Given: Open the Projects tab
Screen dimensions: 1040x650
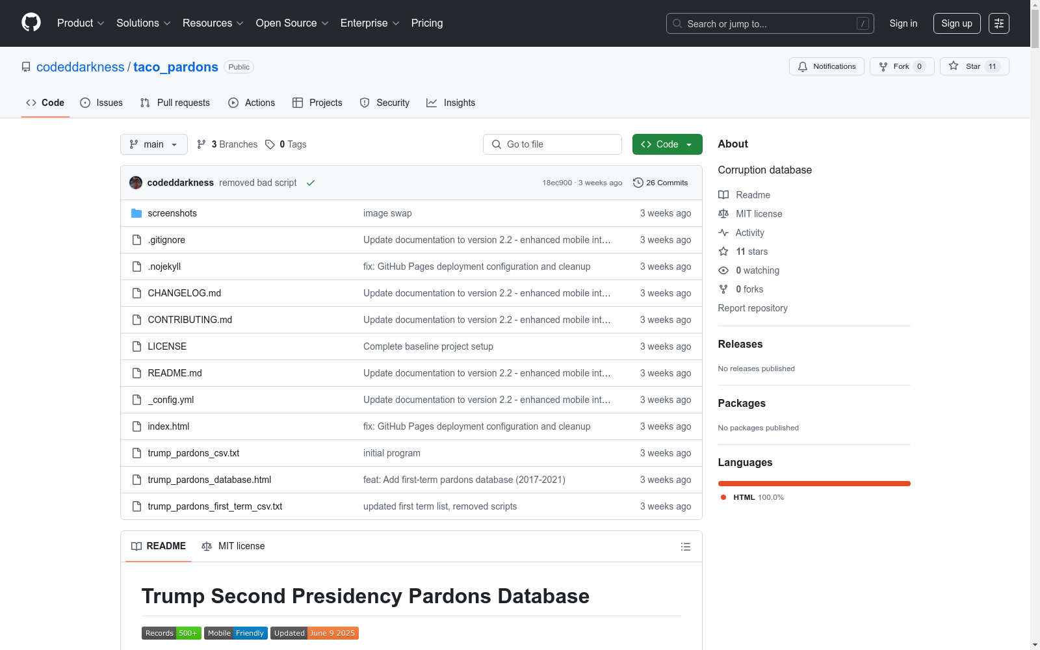Looking at the screenshot, I should pos(317,103).
